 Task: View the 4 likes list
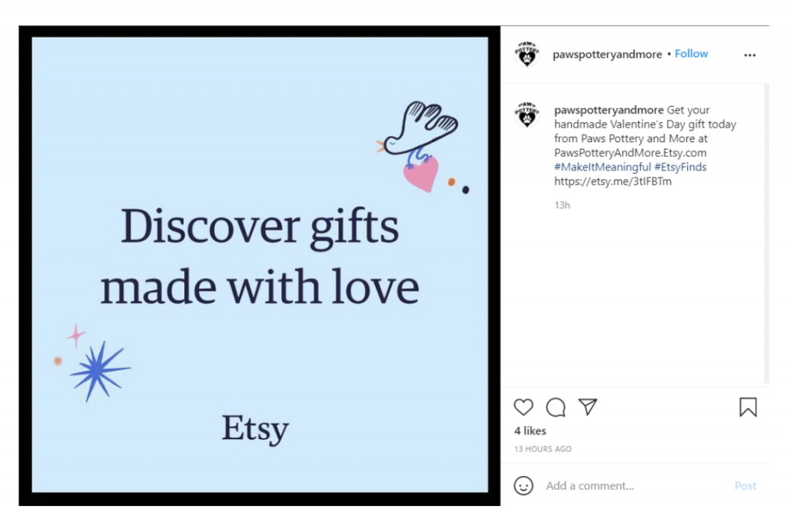(530, 431)
